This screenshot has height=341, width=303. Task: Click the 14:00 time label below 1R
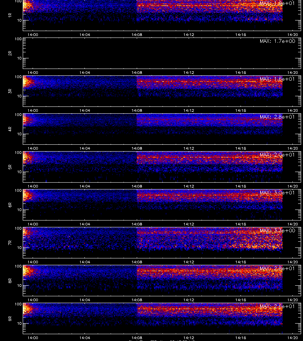33,35
